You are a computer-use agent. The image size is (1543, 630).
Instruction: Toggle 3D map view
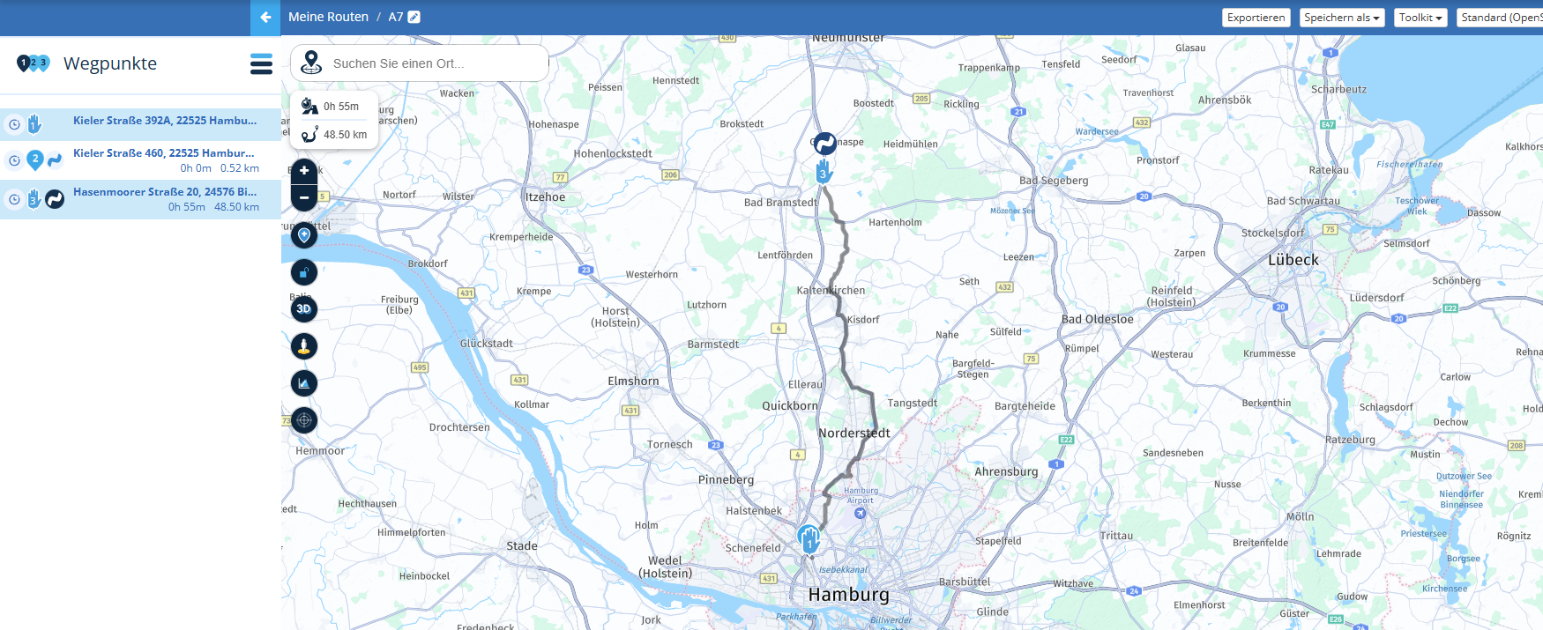click(x=304, y=309)
